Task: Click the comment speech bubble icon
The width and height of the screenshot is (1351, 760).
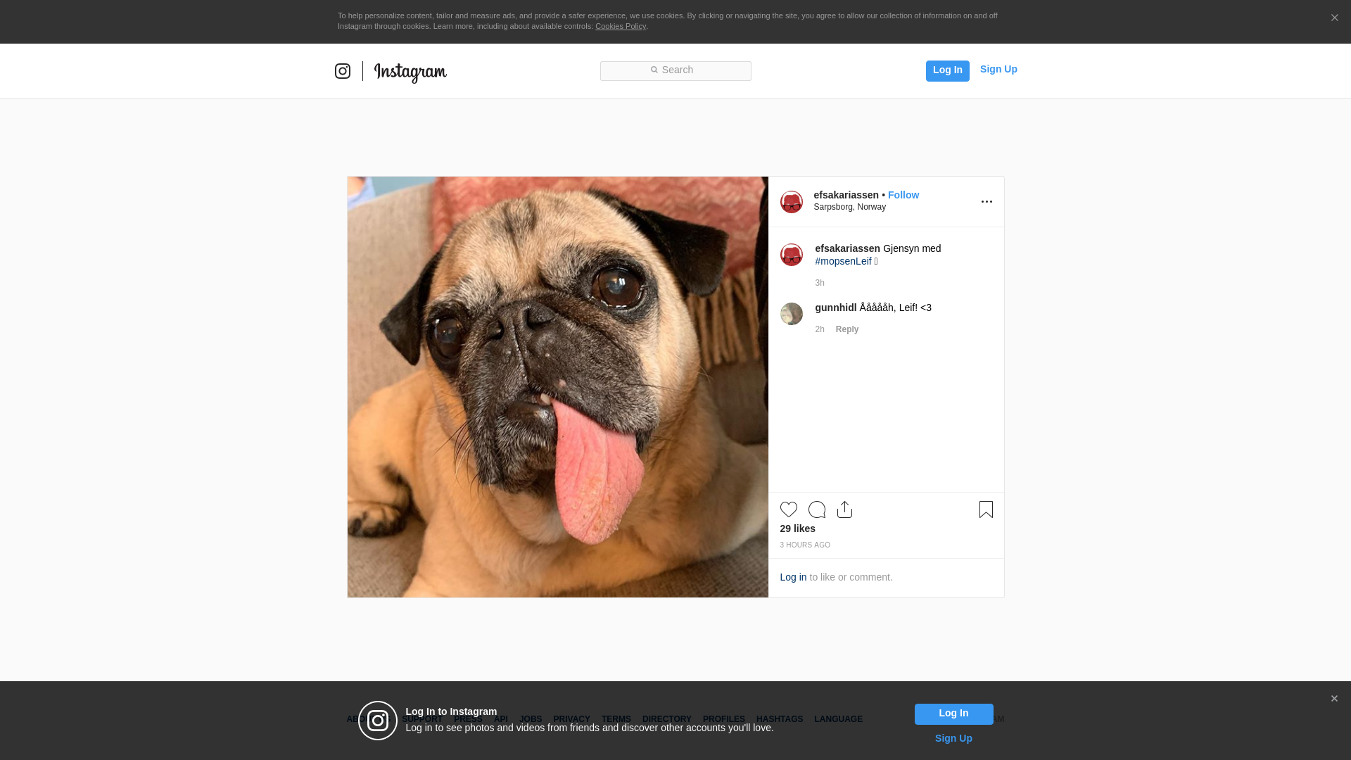Action: click(817, 509)
